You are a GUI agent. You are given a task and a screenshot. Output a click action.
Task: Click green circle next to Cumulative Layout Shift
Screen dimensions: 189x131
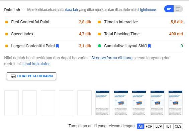point(99,46)
